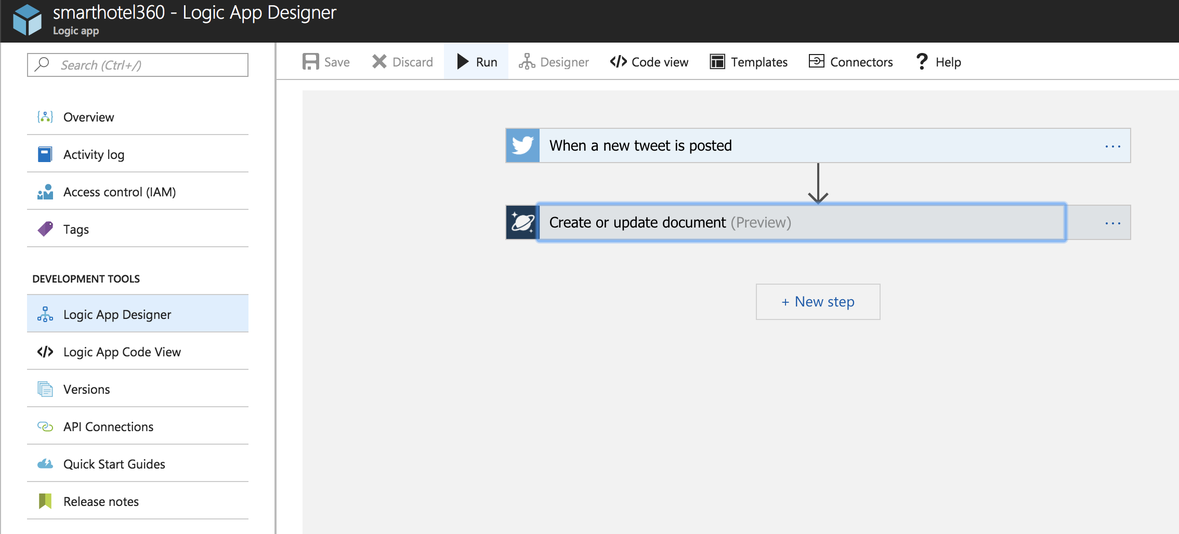The width and height of the screenshot is (1179, 534).
Task: Click the Quick Start Guides cloud icon
Action: pyautogui.click(x=45, y=464)
